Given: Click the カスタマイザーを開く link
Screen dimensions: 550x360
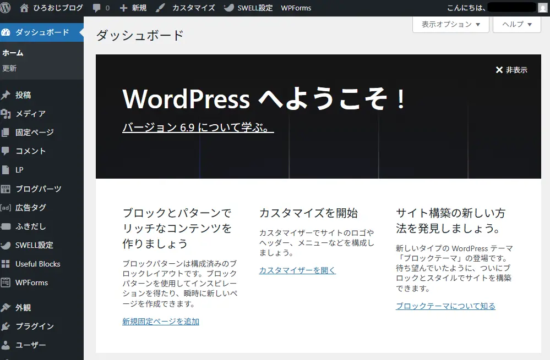Looking at the screenshot, I should tap(297, 270).
